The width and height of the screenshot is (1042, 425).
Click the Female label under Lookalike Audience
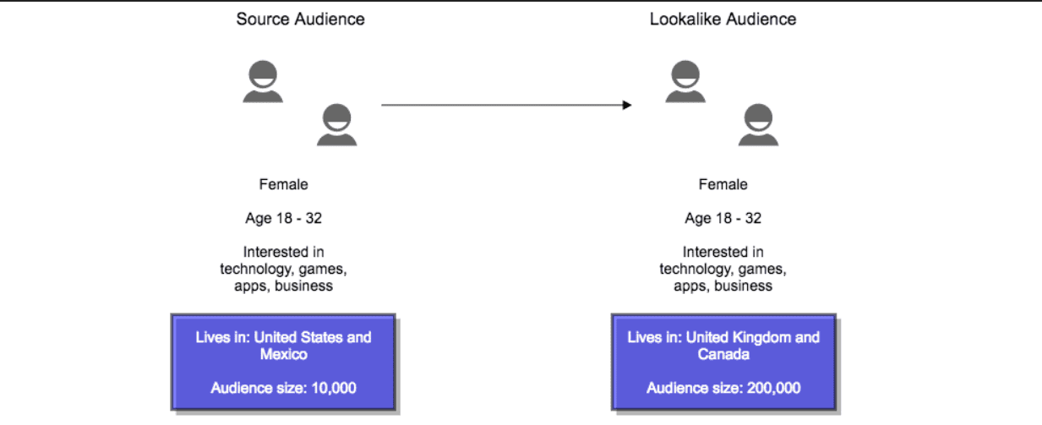pos(723,184)
